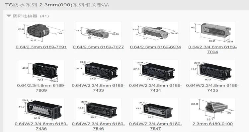
Task: Open 6189-7809 connector product image
Action: click(x=41, y=72)
